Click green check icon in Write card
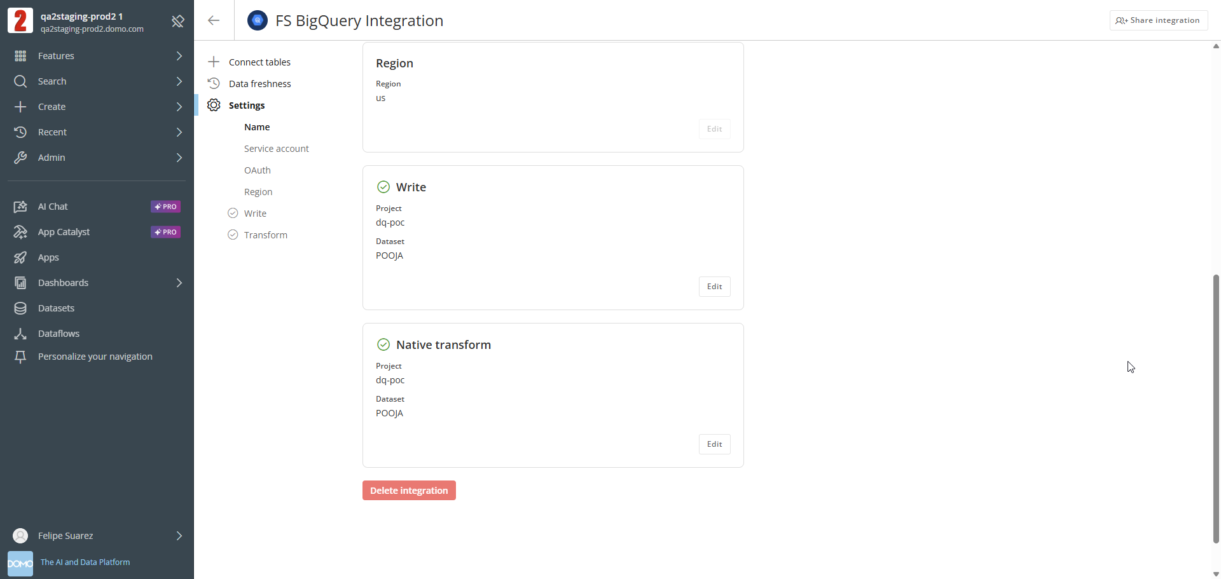 coord(383,187)
